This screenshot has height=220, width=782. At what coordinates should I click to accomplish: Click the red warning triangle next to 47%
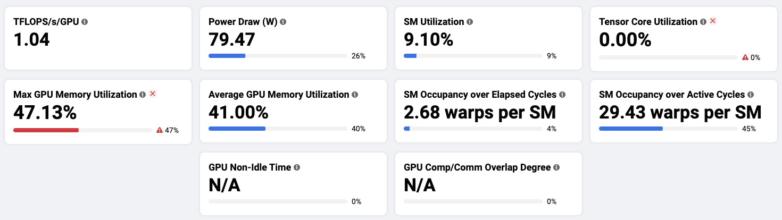pos(159,130)
